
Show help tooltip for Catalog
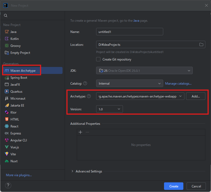coord(85,83)
